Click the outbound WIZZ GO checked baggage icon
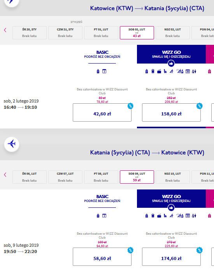The width and height of the screenshot is (214, 269). click(159, 71)
